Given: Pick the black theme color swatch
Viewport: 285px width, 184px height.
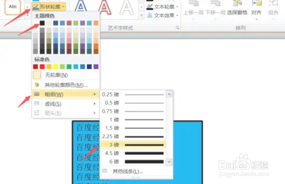Looking at the screenshot, I should pos(42,23).
